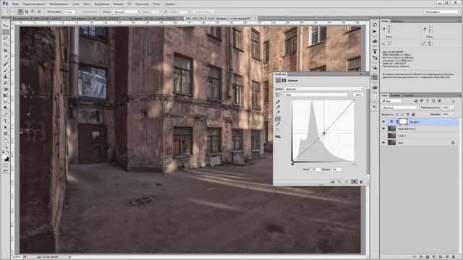The width and height of the screenshot is (463, 260).
Task: Open the File menu
Action: pos(16,4)
